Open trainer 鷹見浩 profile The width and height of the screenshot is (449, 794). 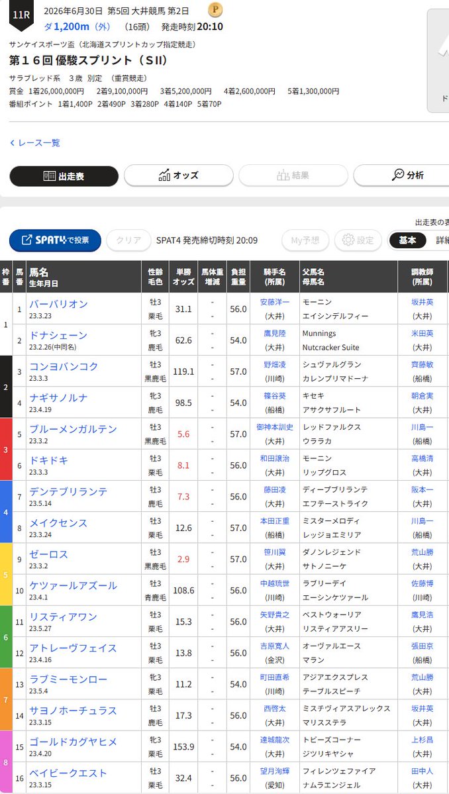point(422,615)
